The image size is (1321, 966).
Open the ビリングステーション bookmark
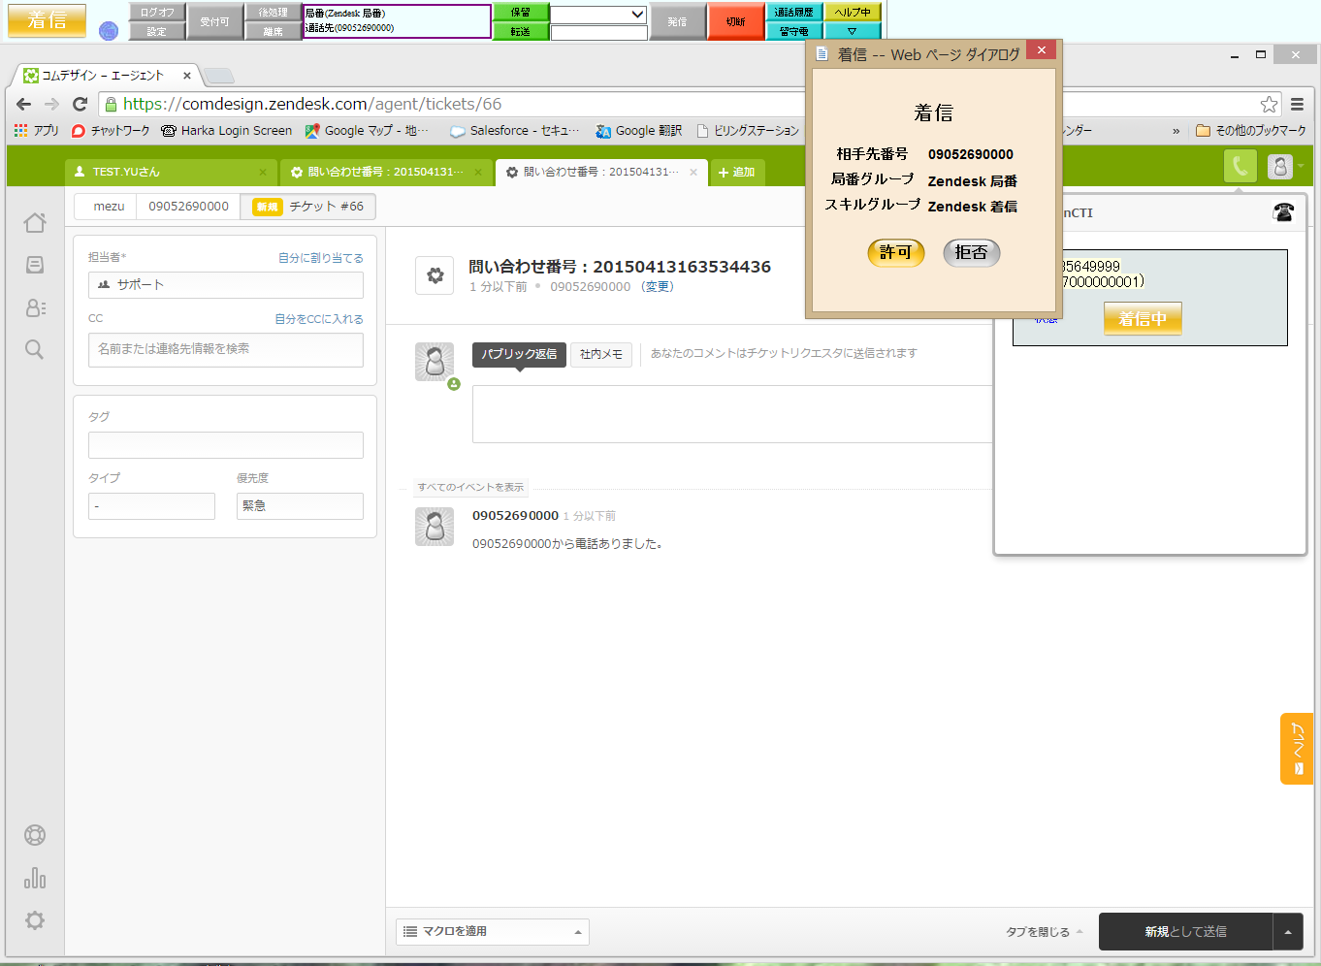point(748,130)
